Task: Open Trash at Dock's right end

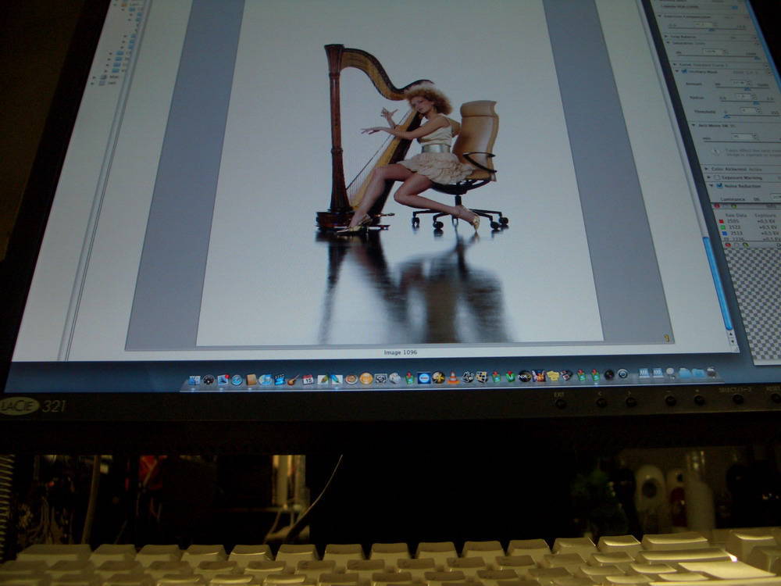Action: (711, 372)
